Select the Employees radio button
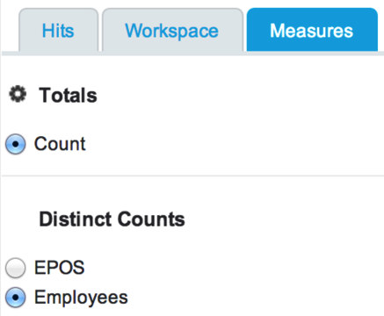384x316 pixels. 16,298
